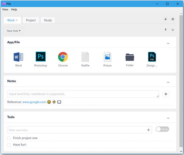Open the Word app shortcut
184x155 pixels.
click(18, 57)
